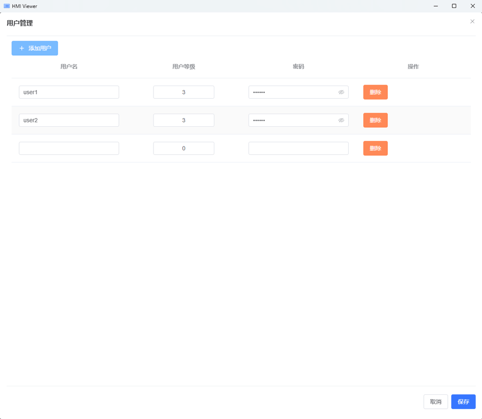Delete the user2 row
The width and height of the screenshot is (482, 419).
375,121
